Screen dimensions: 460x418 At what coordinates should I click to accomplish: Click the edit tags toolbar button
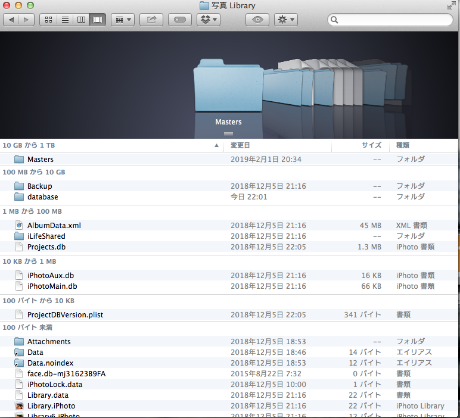pyautogui.click(x=180, y=20)
